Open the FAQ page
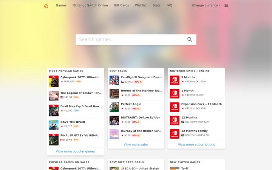The width and height of the screenshot is (272, 170). (x=169, y=5)
